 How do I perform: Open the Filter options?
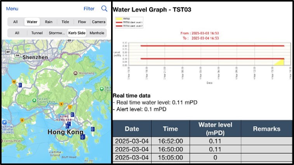89,9
